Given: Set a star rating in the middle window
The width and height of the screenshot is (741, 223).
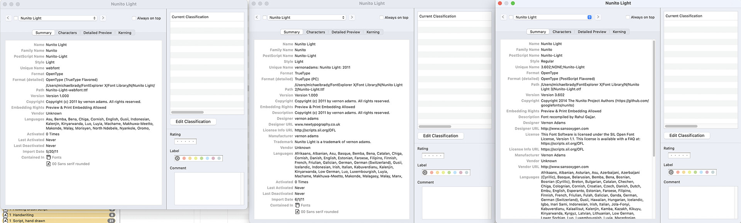Looking at the screenshot, I should click(433, 156).
